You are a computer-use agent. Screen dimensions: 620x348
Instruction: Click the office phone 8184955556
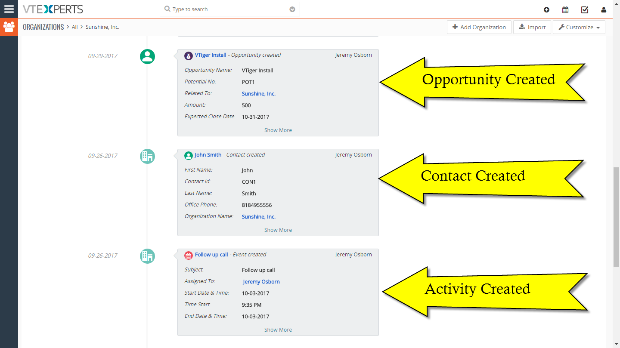[257, 205]
